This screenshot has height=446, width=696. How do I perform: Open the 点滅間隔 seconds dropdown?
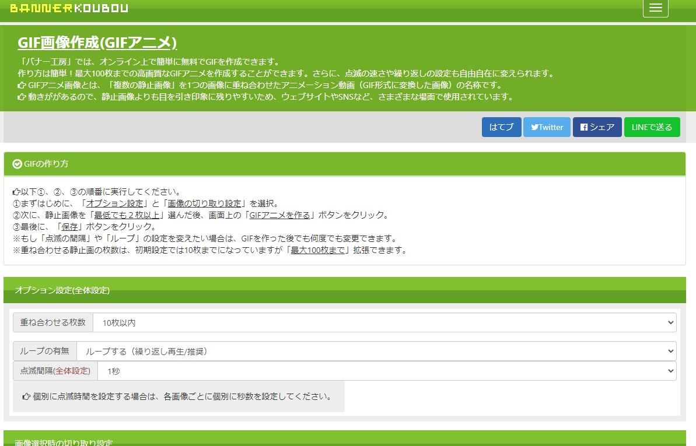click(386, 371)
